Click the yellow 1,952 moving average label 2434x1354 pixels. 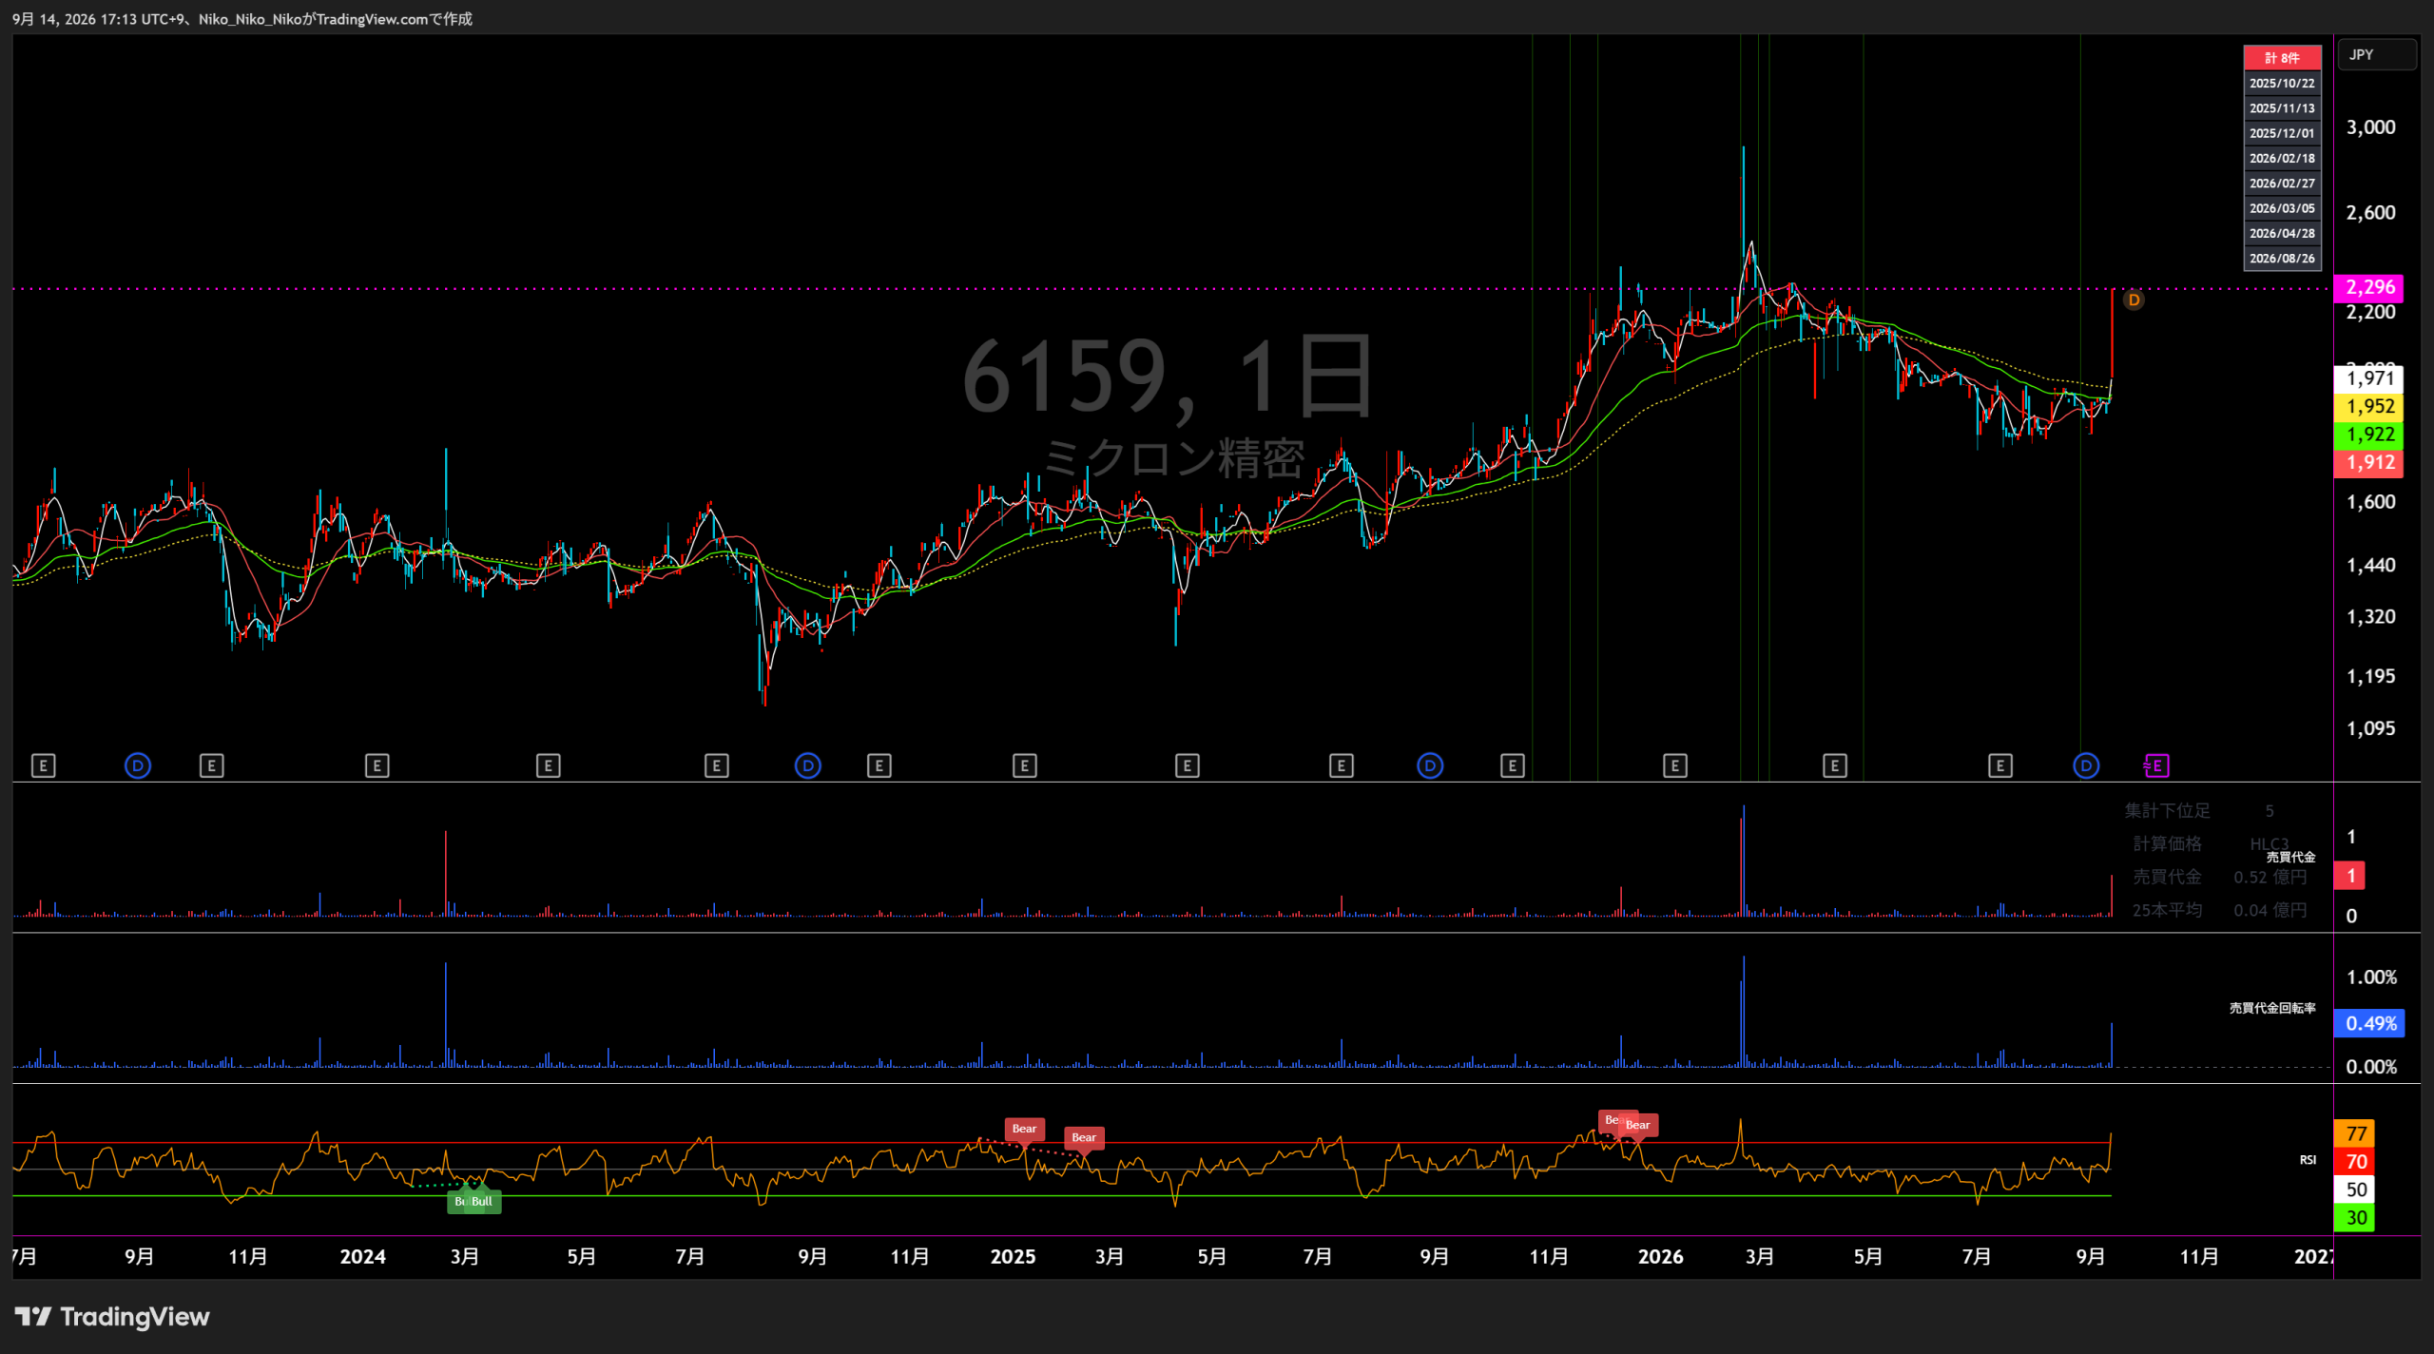(x=2369, y=407)
